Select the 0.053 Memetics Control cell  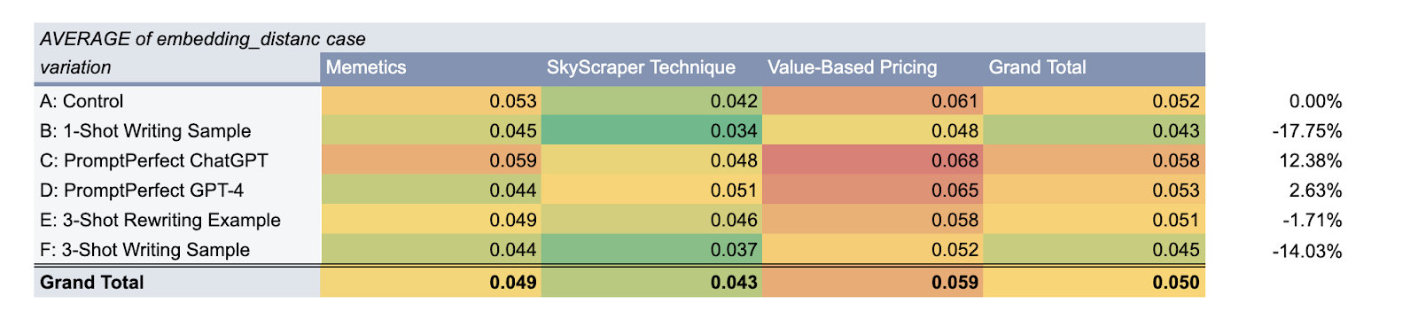(430, 101)
